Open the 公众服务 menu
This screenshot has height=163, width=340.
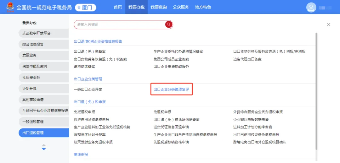pyautogui.click(x=181, y=7)
